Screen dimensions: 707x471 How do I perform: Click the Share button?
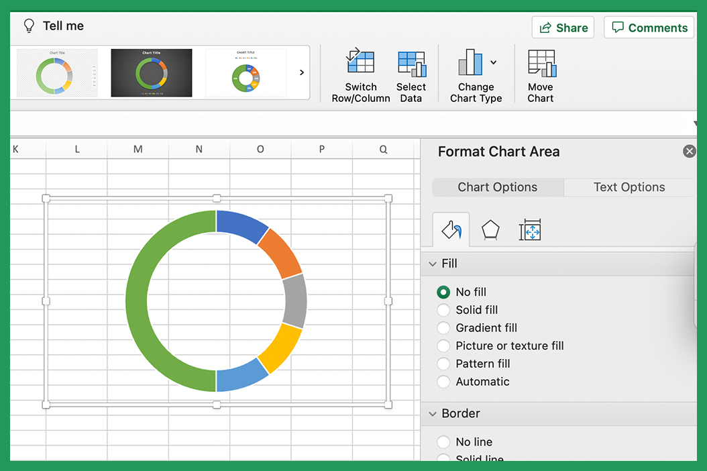click(563, 27)
